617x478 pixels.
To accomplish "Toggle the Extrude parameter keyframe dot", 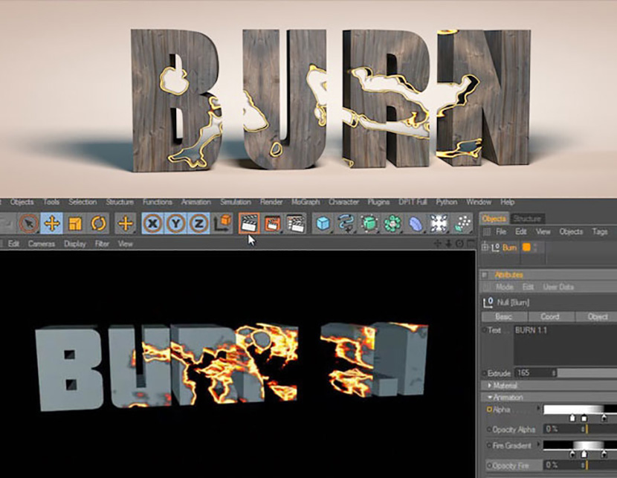I will pyautogui.click(x=485, y=373).
